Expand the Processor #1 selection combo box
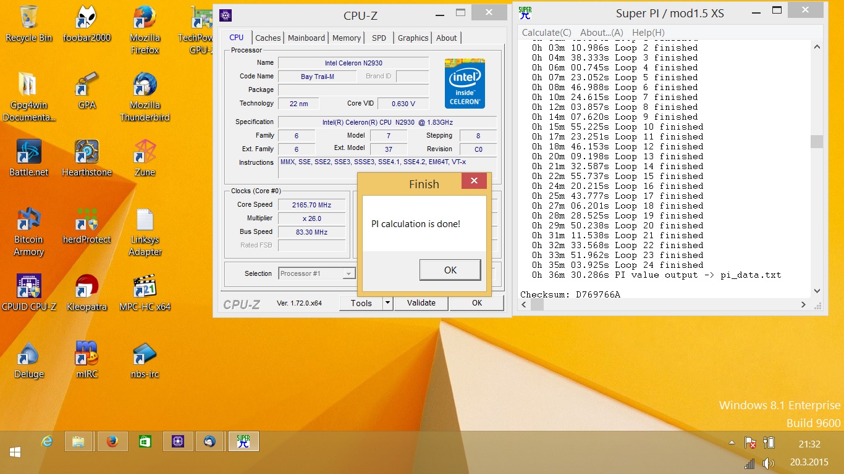Image resolution: width=844 pixels, height=474 pixels. click(x=316, y=273)
